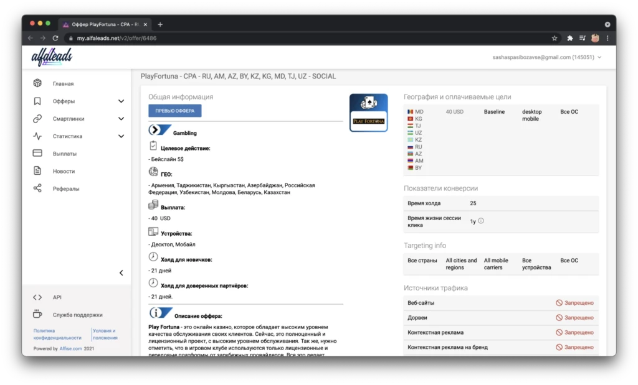
Task: Click the MD country flag row
Action: click(416, 112)
